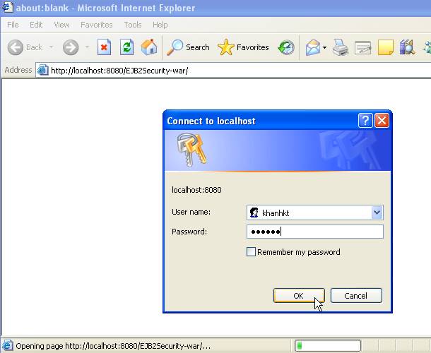Viewport: 431px width, 353px height.
Task: Open History clock icon
Action: [286, 47]
